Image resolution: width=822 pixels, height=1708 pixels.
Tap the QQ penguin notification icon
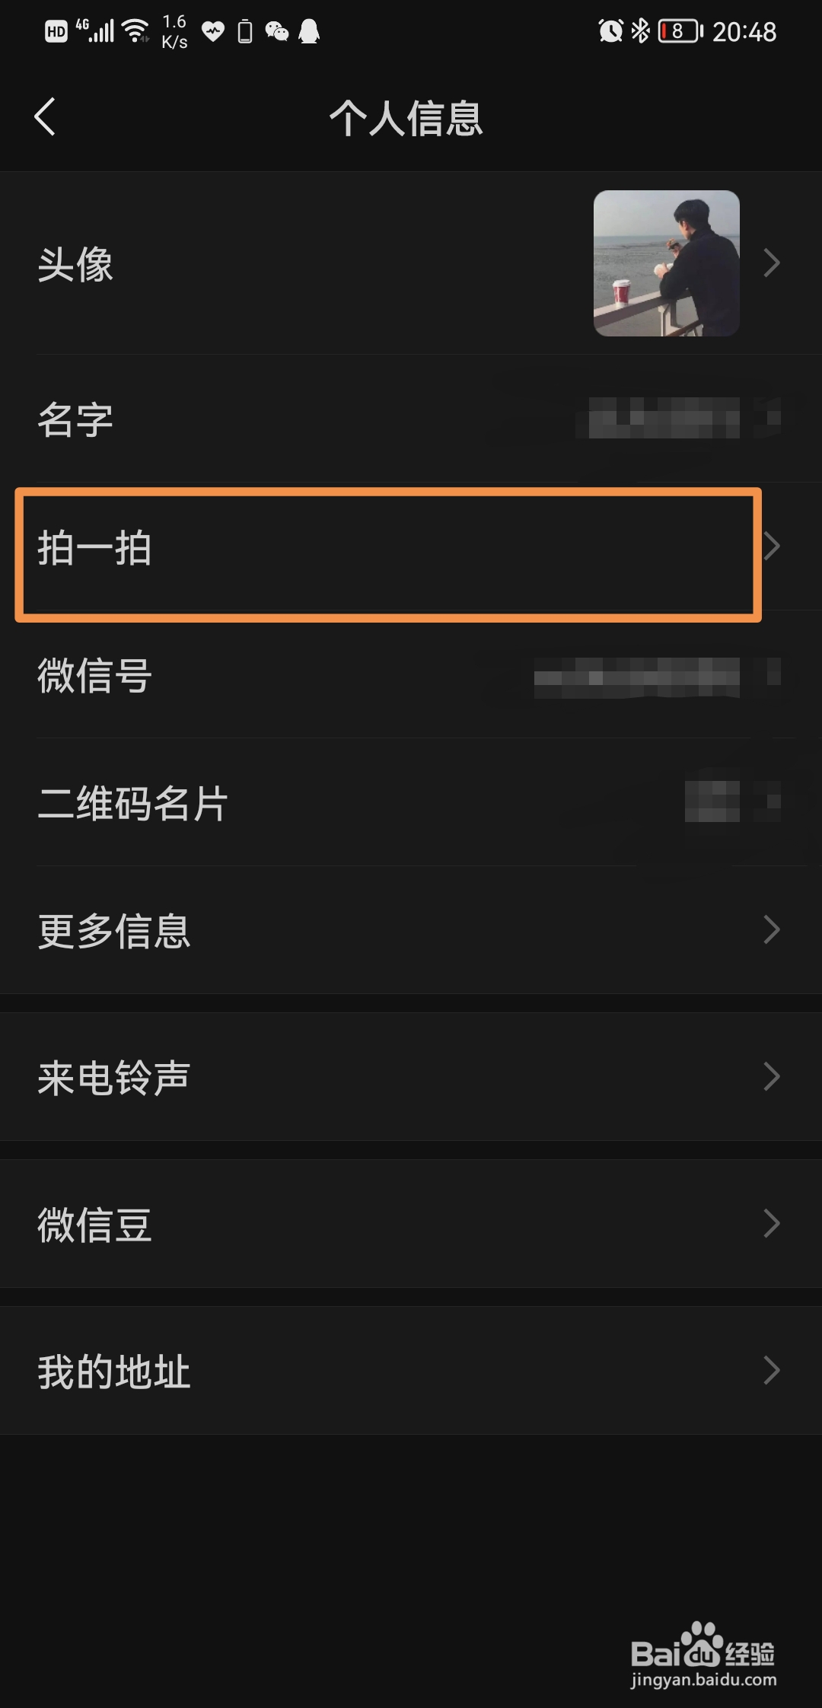point(309,31)
